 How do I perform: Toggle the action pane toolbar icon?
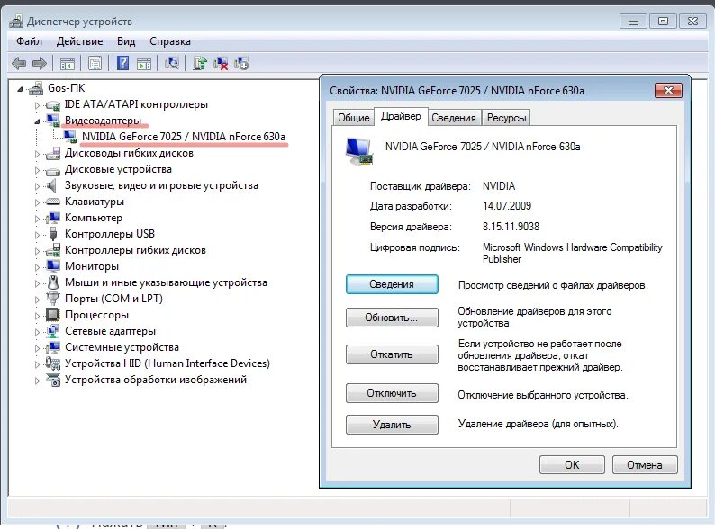[144, 63]
